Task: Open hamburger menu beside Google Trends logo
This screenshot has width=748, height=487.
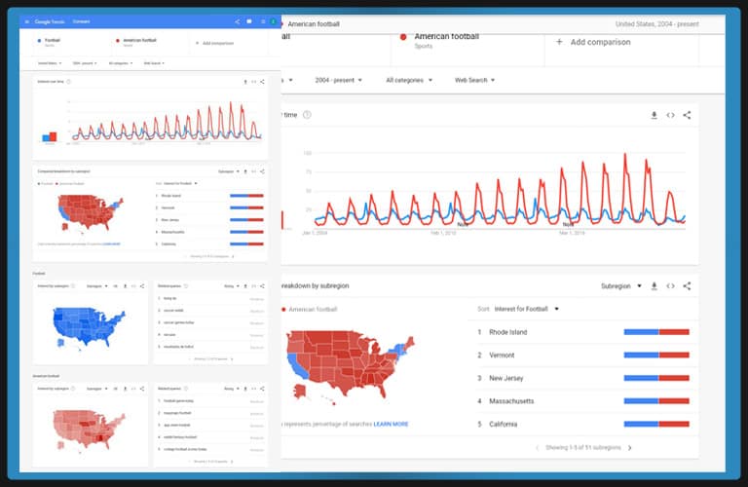Action: (x=26, y=21)
